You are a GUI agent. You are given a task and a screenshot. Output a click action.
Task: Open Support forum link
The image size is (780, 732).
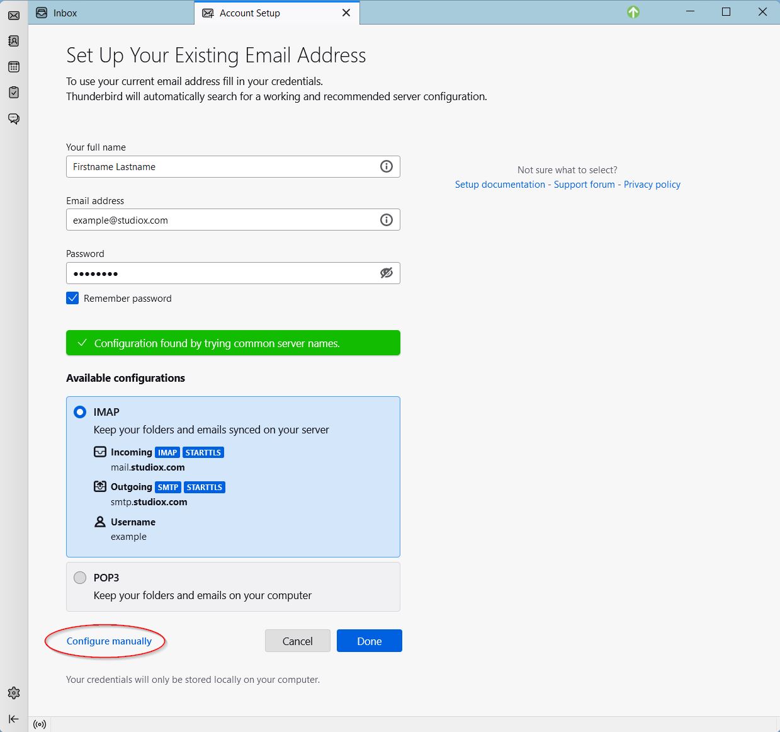(x=584, y=185)
